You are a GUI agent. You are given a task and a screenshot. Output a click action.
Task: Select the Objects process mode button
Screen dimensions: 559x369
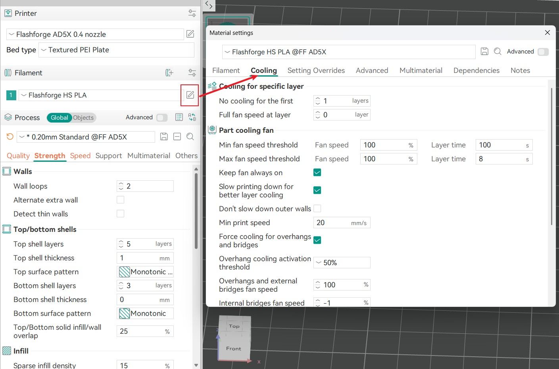(83, 118)
